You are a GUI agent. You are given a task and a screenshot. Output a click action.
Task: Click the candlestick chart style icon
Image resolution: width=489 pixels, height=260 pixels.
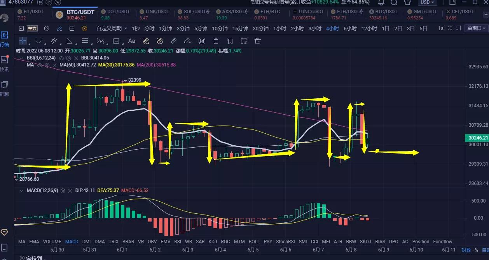click(x=202, y=41)
